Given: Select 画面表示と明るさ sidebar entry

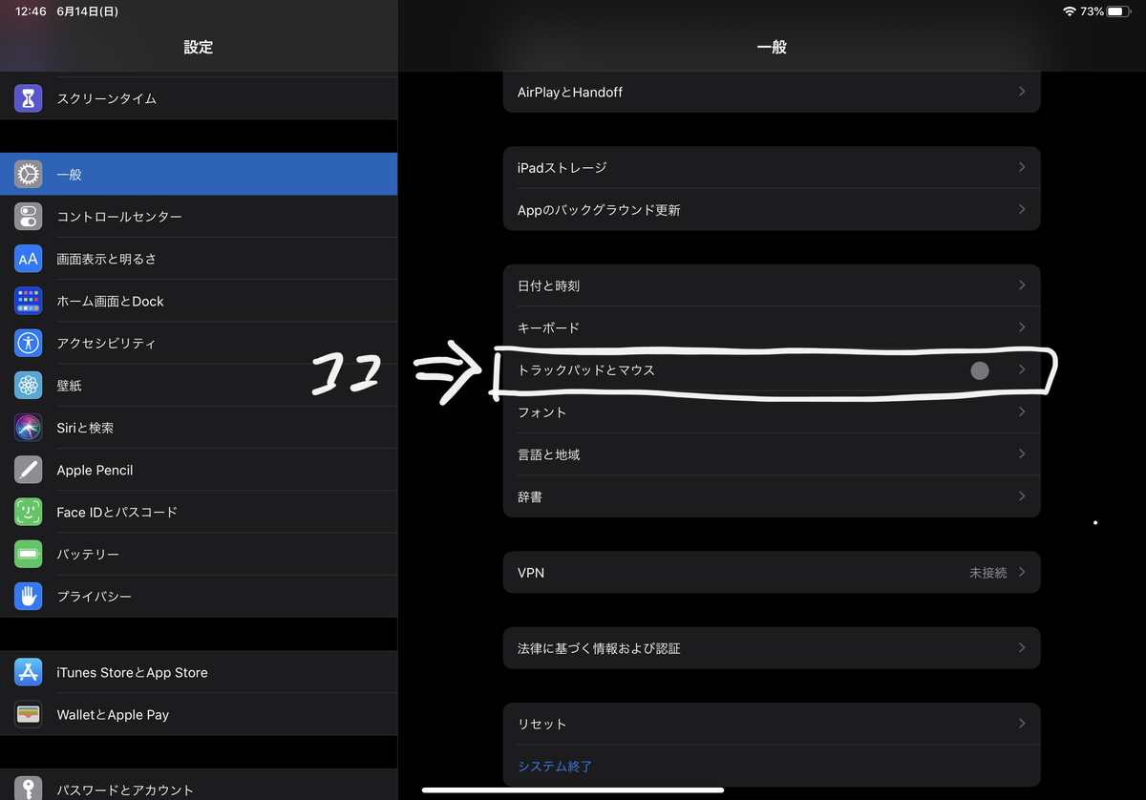Looking at the screenshot, I should (x=199, y=259).
